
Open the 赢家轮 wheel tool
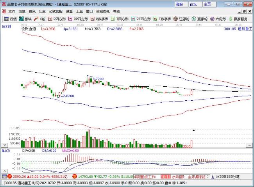(x=200, y=19)
